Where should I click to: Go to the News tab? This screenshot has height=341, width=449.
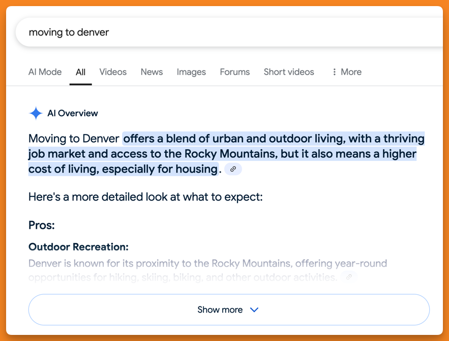click(152, 72)
